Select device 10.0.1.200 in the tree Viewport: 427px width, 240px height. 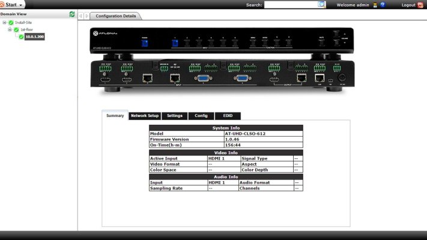34,37
